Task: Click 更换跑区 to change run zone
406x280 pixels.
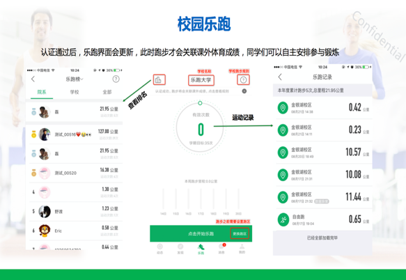Action: 240,233
